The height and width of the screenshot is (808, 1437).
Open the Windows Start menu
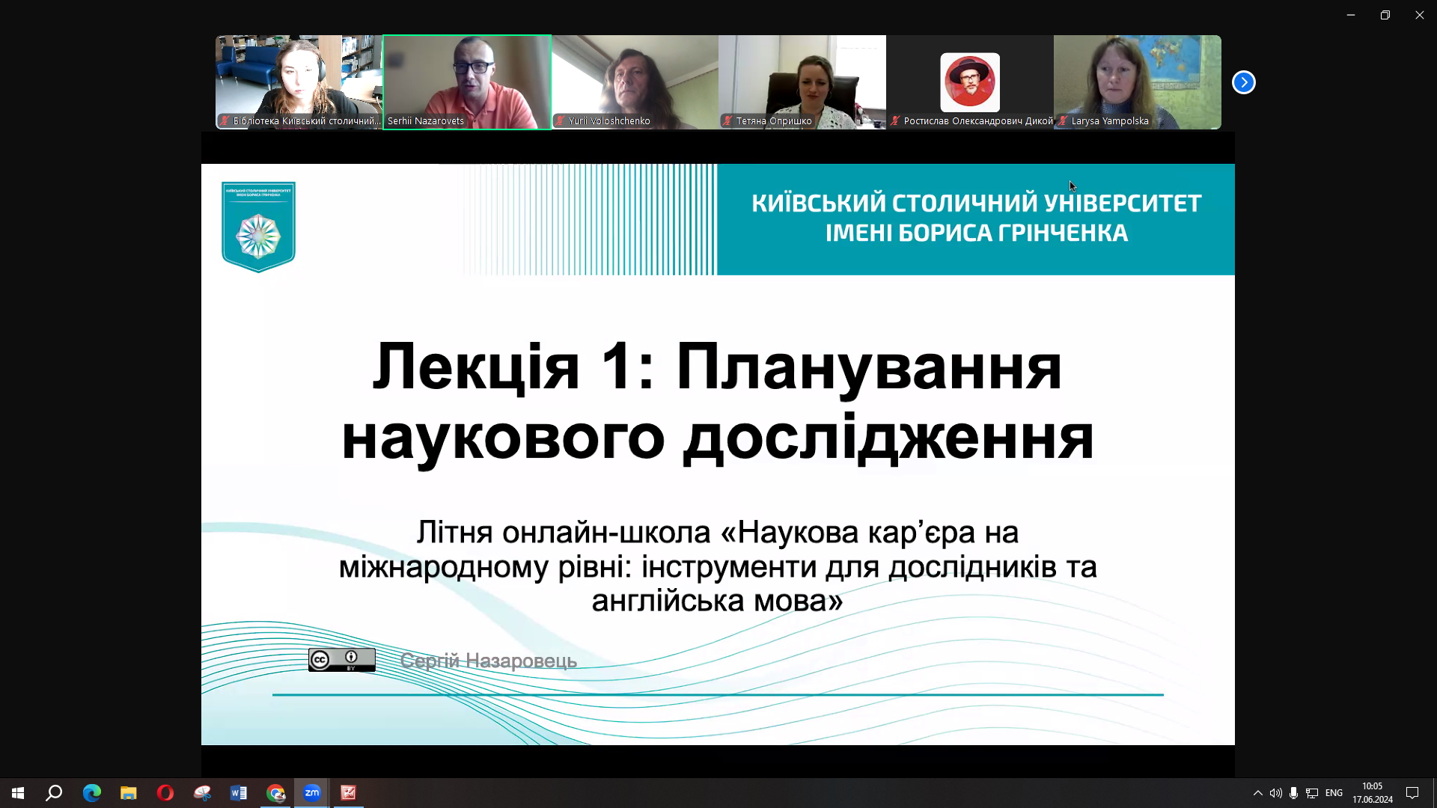click(x=18, y=792)
